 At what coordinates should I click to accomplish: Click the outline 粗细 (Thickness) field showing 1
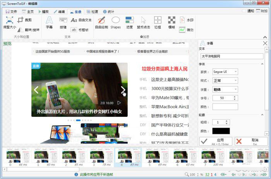(x=221, y=122)
